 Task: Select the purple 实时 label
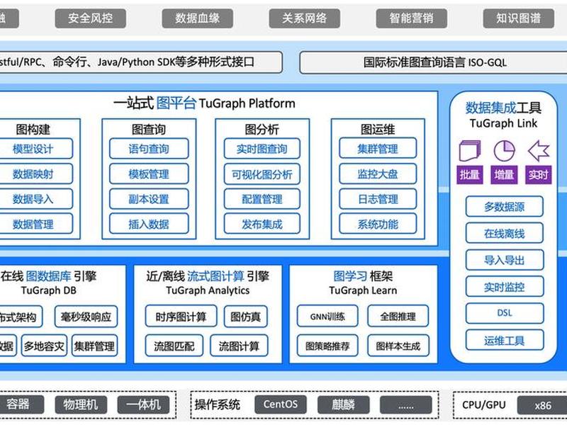coord(539,175)
